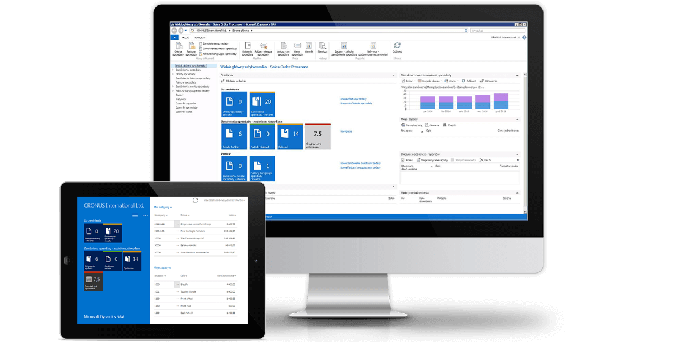
Task: Open Dzienniki wpłat in navigation pane
Action: pyautogui.click(x=184, y=112)
